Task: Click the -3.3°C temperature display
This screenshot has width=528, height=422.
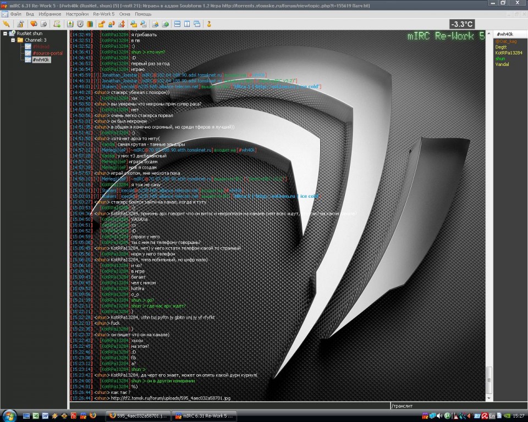Action: (463, 24)
